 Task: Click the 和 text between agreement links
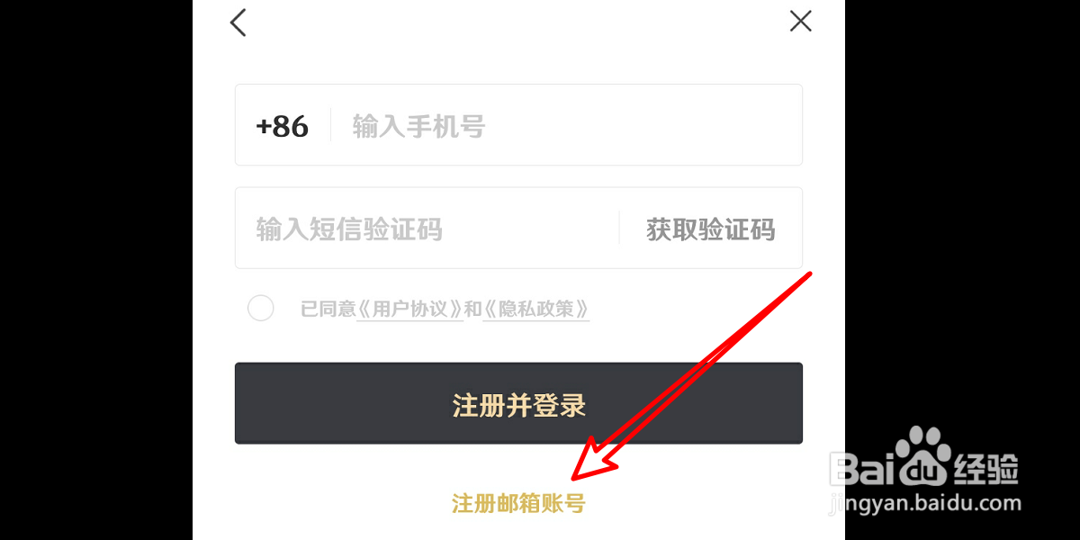(472, 310)
